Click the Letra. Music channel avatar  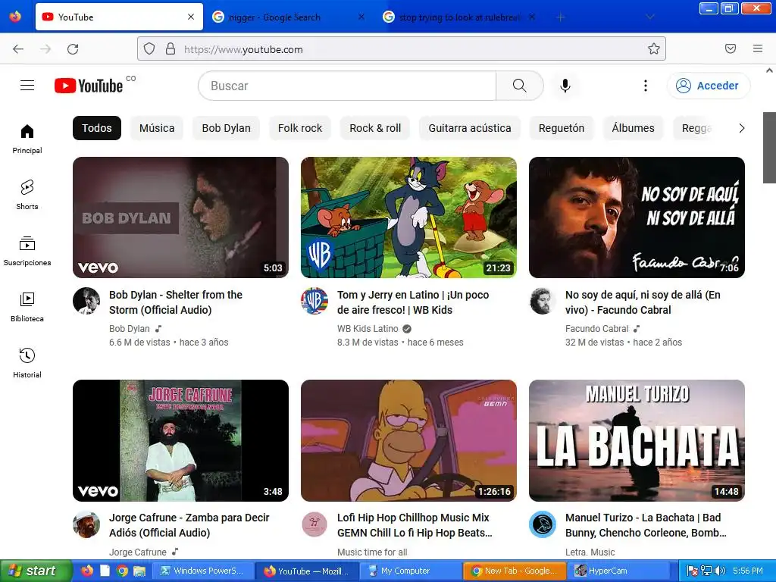tap(543, 524)
